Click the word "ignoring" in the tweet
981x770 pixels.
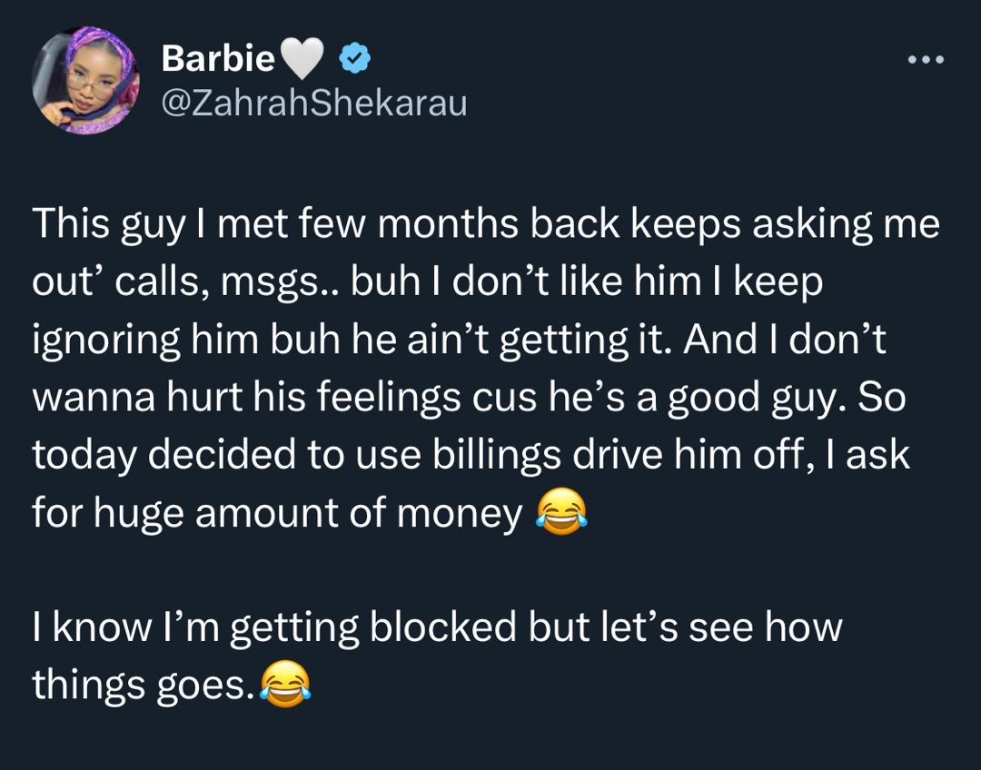tap(105, 341)
